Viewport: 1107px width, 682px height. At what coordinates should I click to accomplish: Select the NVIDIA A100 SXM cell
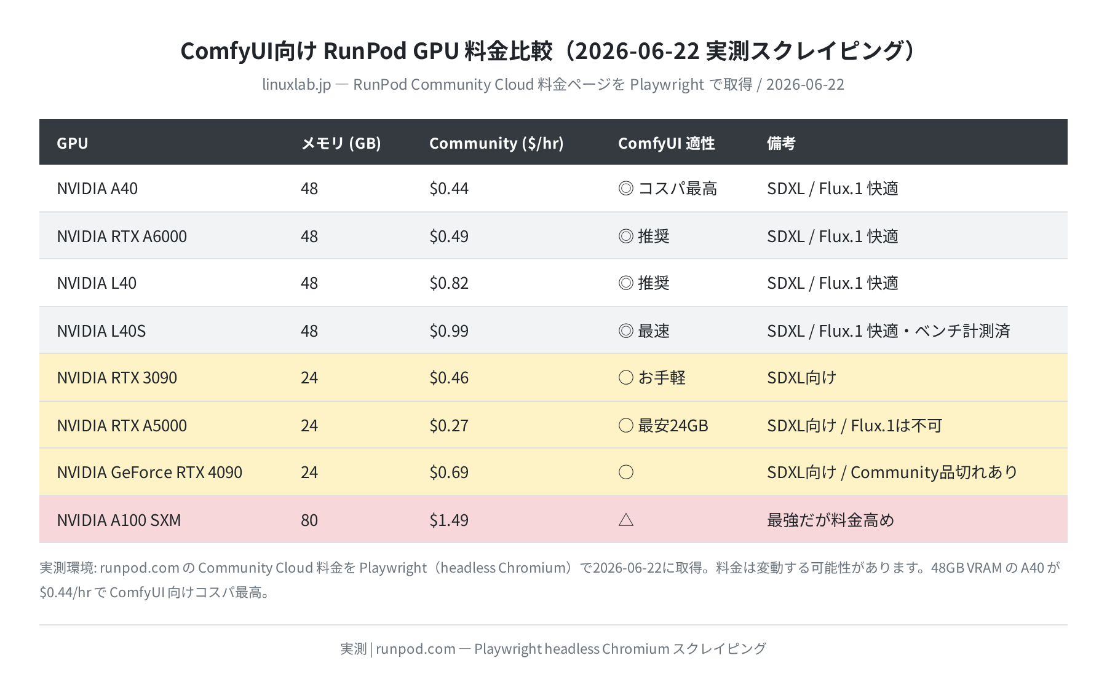119,520
